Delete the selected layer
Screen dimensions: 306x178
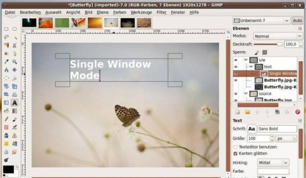point(298,112)
